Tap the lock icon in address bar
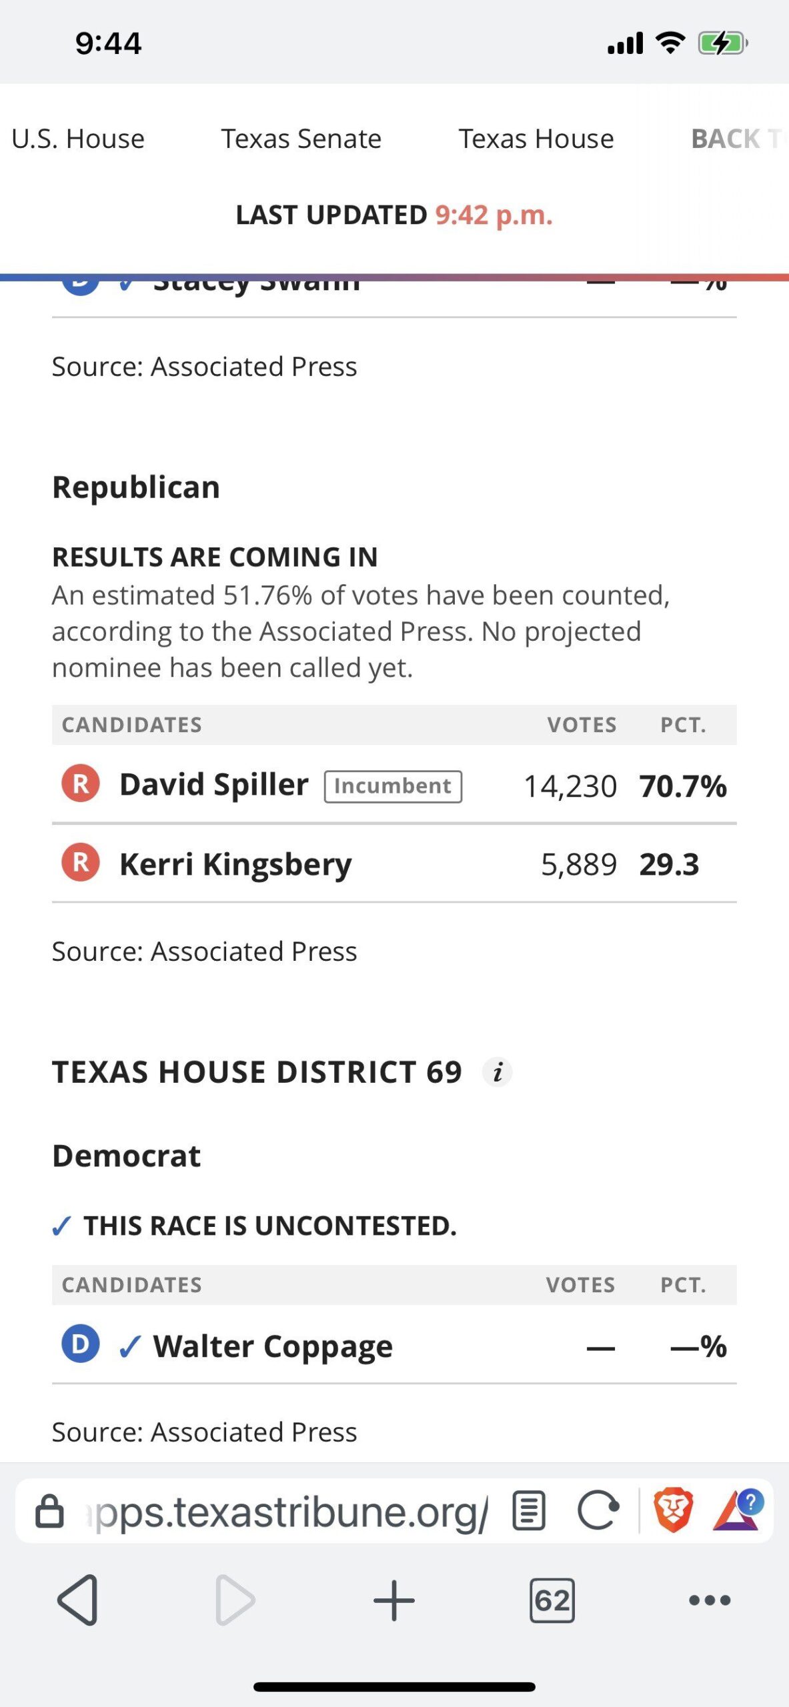This screenshot has width=789, height=1707. [49, 1512]
